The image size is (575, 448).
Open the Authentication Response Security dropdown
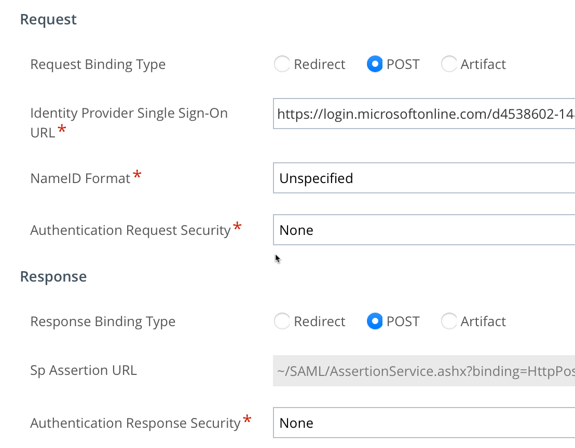tap(423, 423)
